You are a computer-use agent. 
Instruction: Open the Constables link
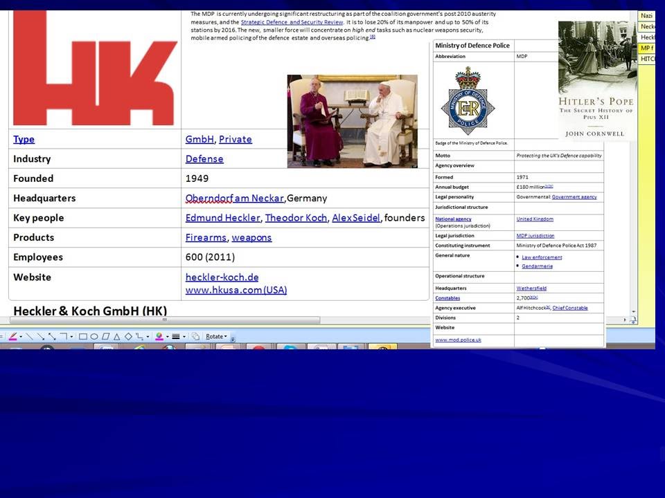tap(447, 298)
